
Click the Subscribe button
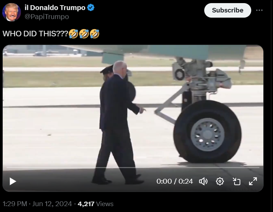point(228,10)
